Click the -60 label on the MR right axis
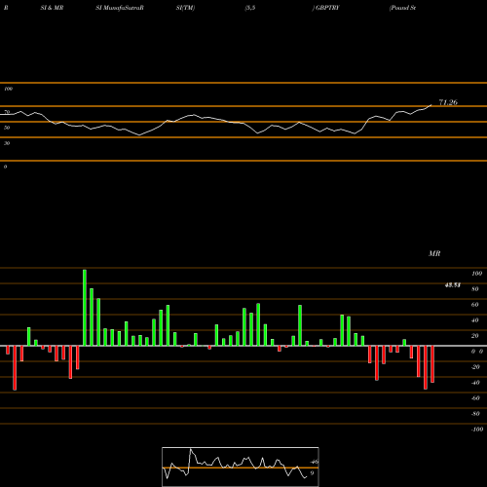This screenshot has width=487, height=487. [475, 398]
